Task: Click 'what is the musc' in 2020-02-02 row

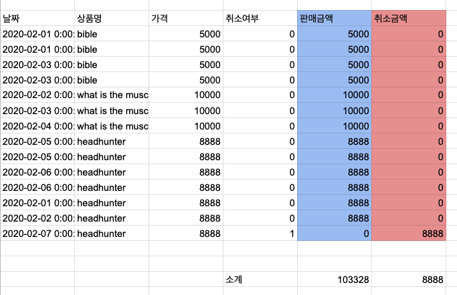Action: pyautogui.click(x=112, y=95)
